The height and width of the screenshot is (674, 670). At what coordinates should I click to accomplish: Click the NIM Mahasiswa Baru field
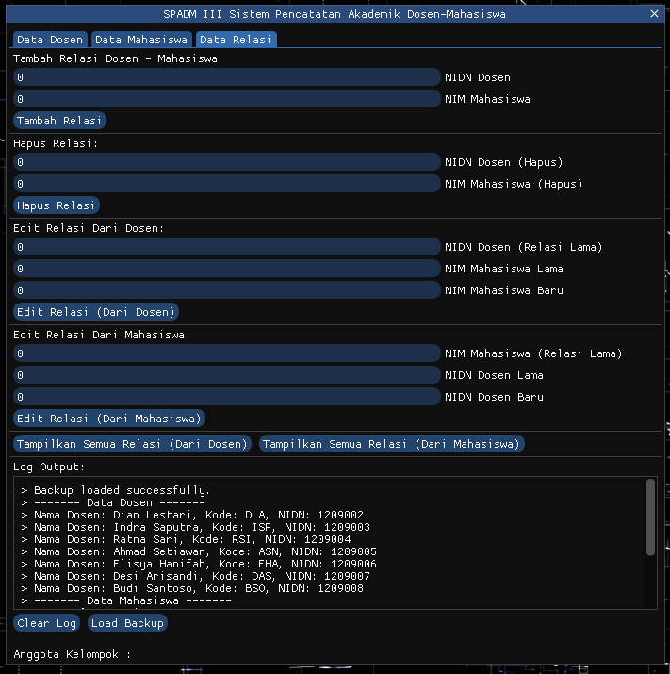(x=227, y=290)
